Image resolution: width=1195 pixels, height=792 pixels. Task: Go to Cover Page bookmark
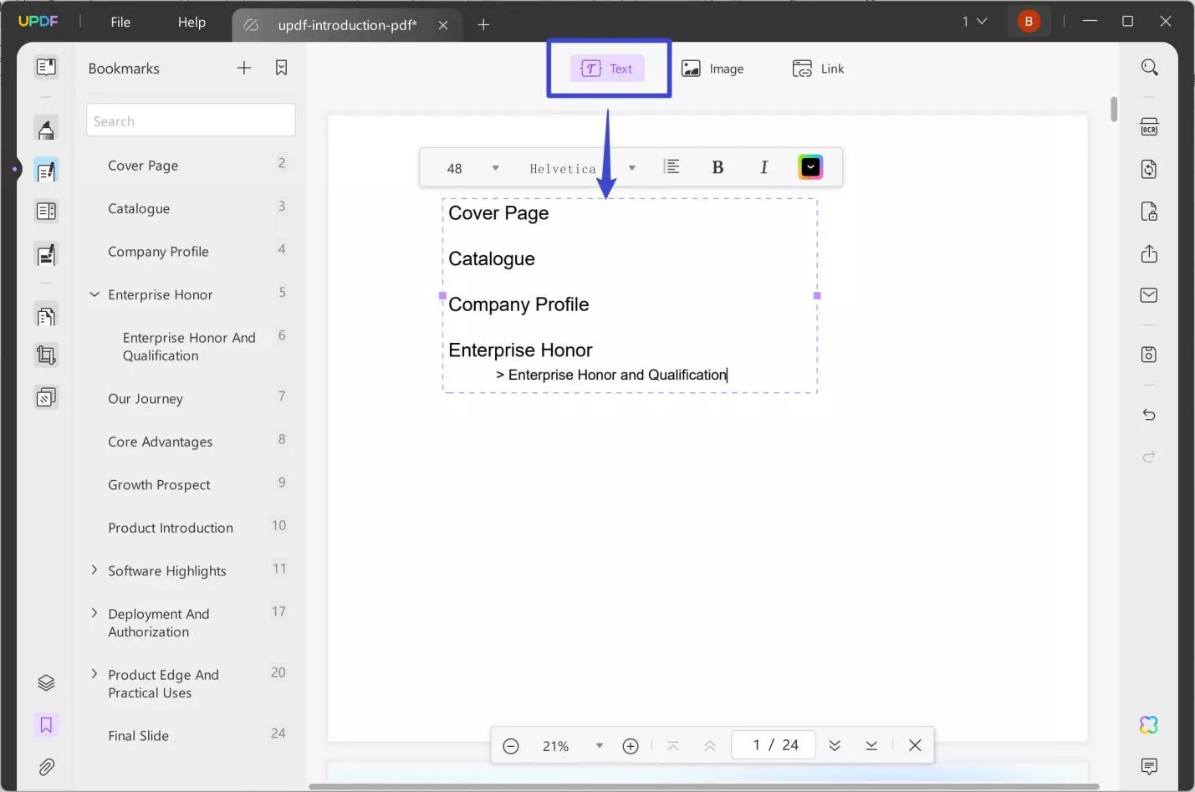143,166
